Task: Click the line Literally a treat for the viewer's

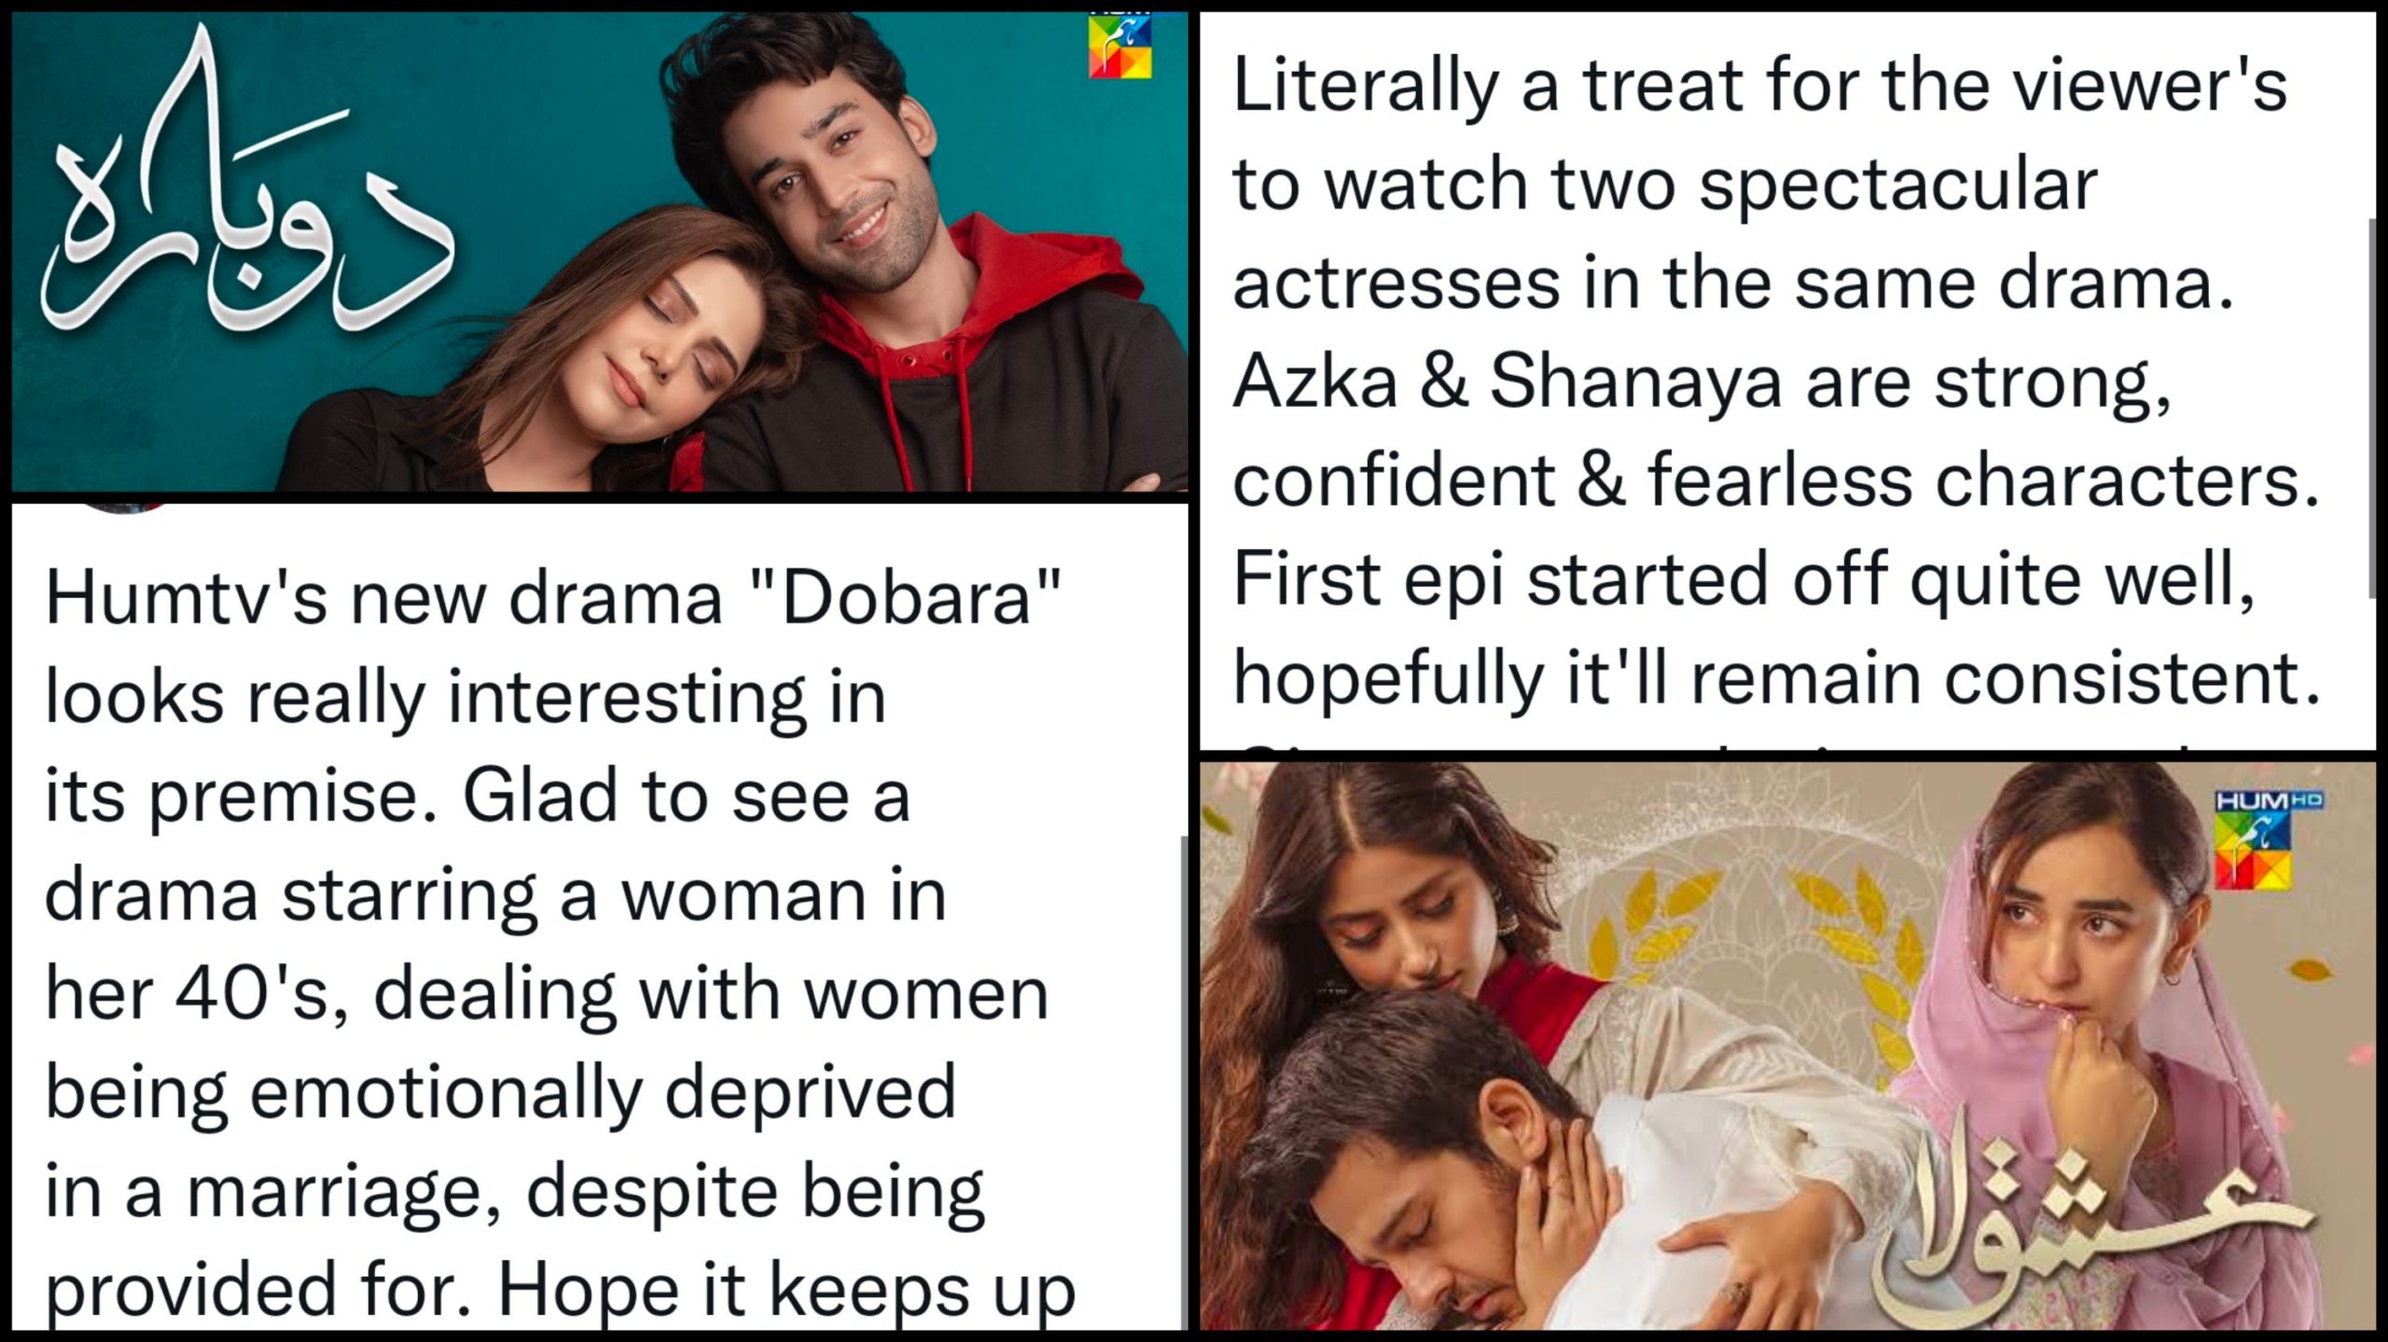Action: [1760, 88]
